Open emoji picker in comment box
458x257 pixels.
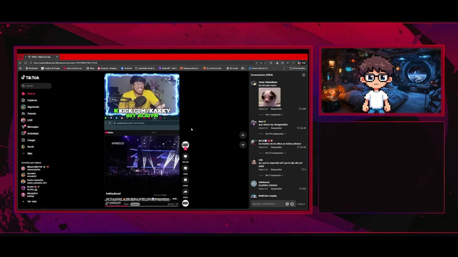tap(292, 204)
